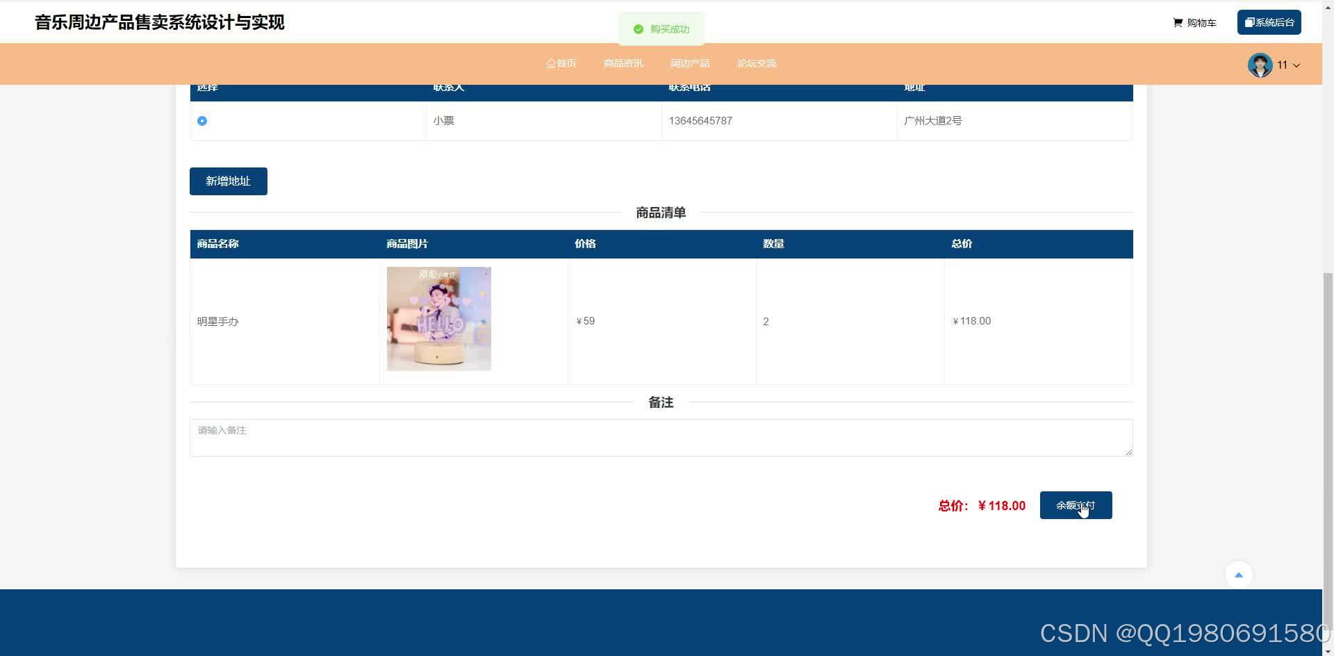Viewport: 1334px width, 656px height.
Task: Click the shopping cart icon
Action: [x=1177, y=22]
